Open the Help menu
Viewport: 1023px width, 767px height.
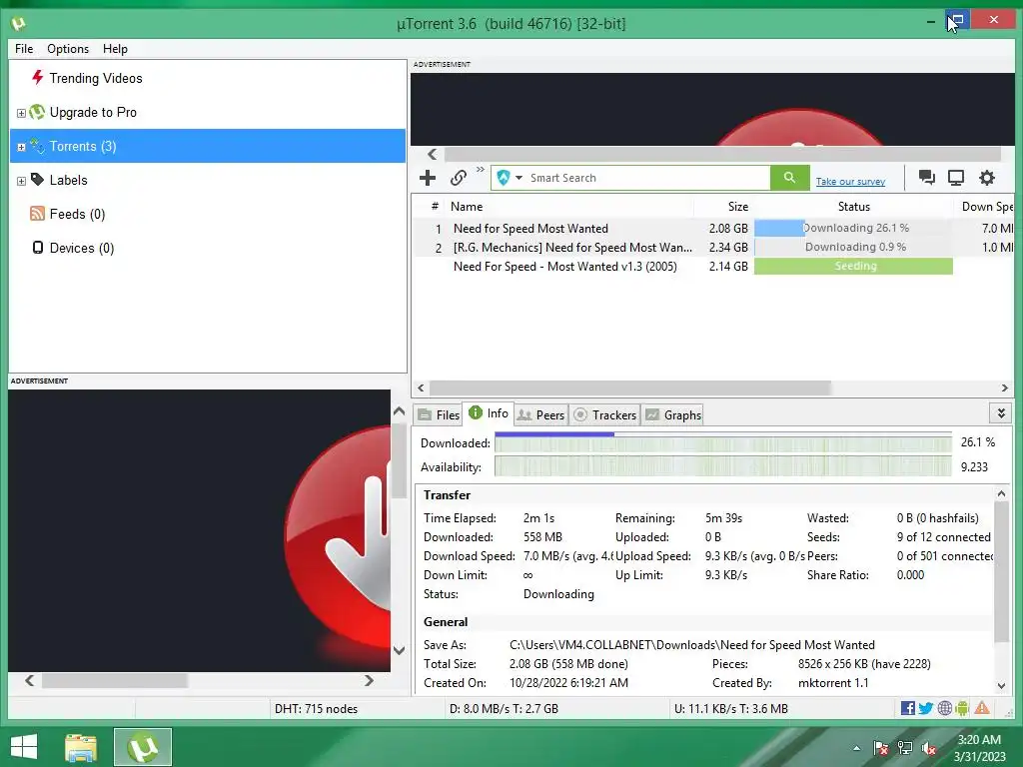tap(115, 49)
